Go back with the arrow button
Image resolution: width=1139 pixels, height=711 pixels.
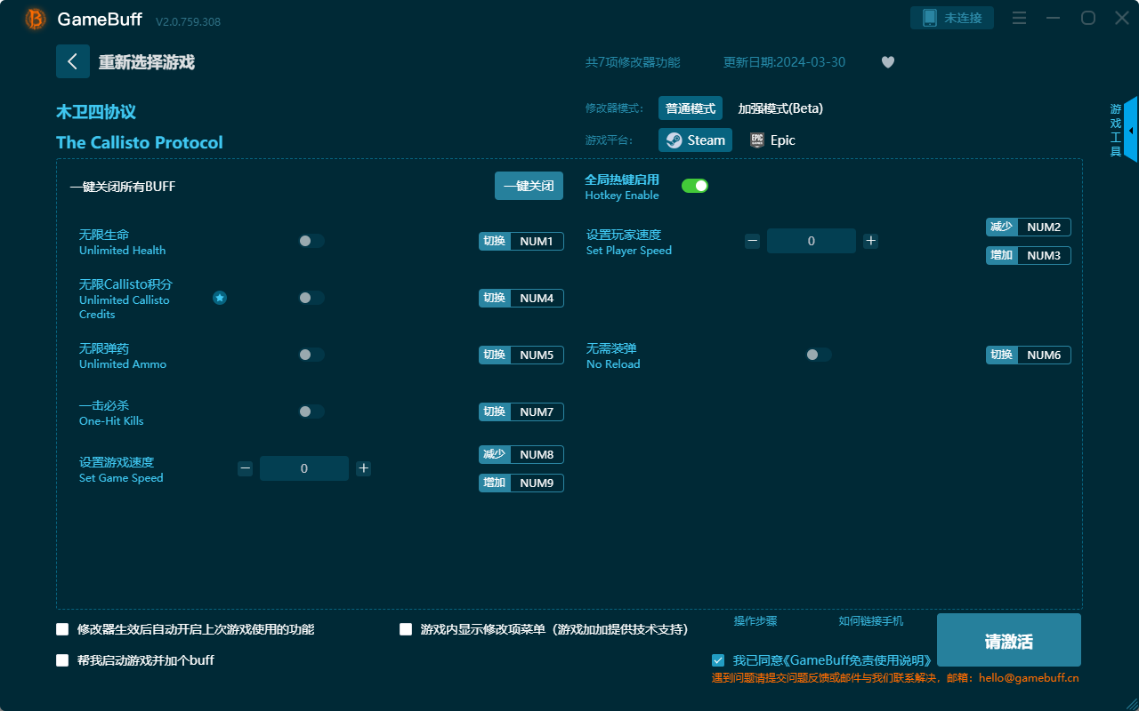point(73,61)
